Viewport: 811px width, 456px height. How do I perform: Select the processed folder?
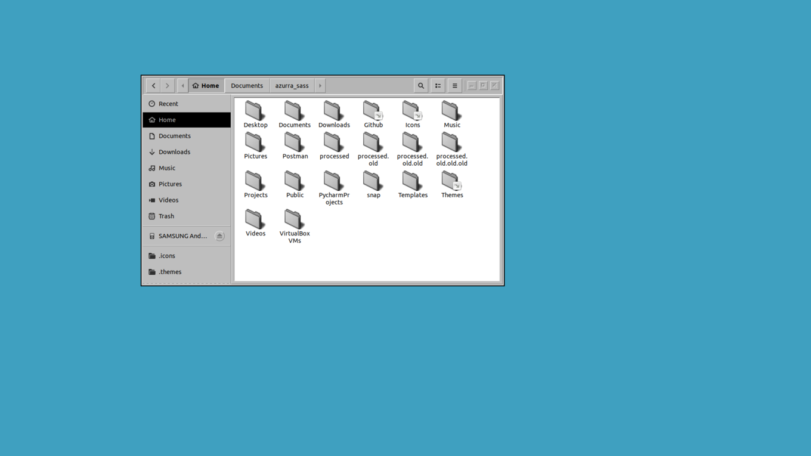[x=334, y=146]
